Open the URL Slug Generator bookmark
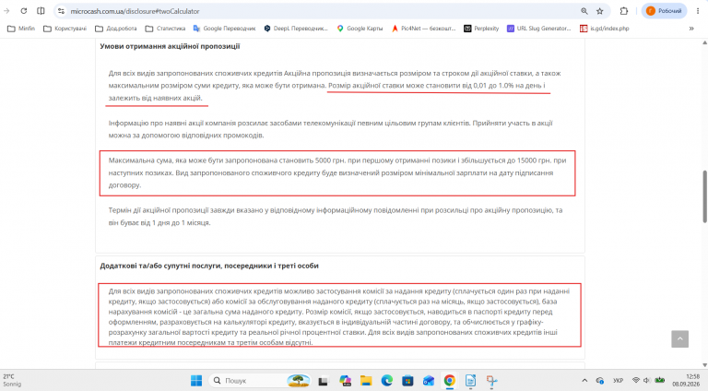This screenshot has height=391, width=708. tap(539, 29)
